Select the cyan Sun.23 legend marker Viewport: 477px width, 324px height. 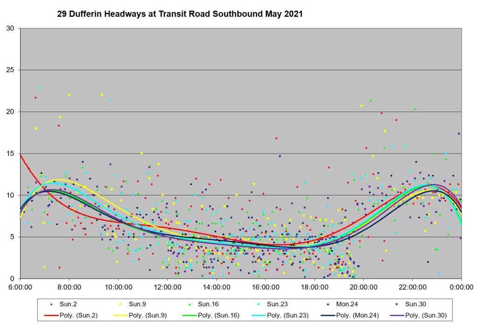(x=259, y=304)
